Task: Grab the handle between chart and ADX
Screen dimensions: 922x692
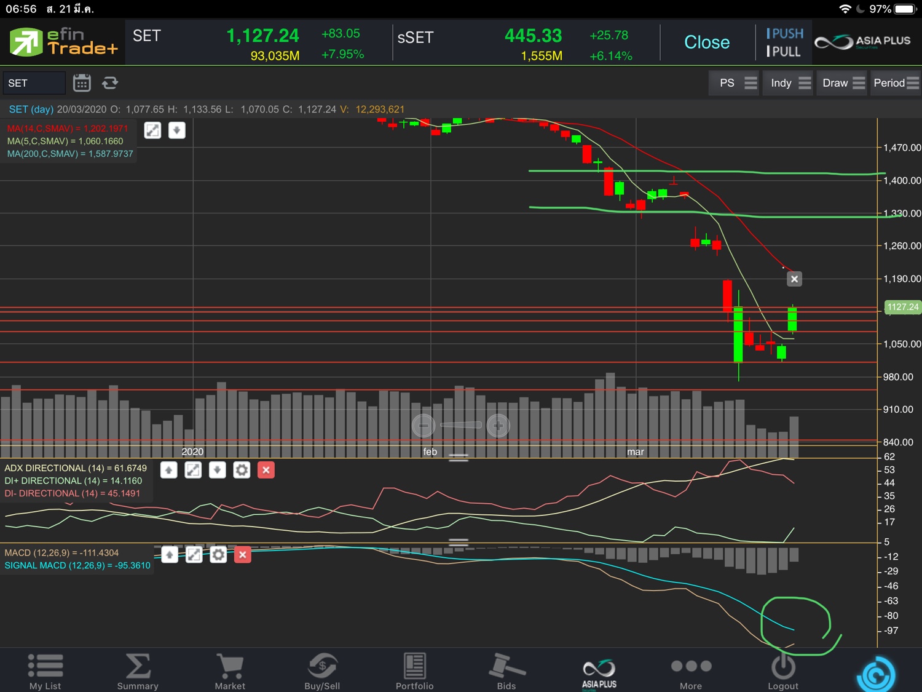Action: click(x=459, y=458)
